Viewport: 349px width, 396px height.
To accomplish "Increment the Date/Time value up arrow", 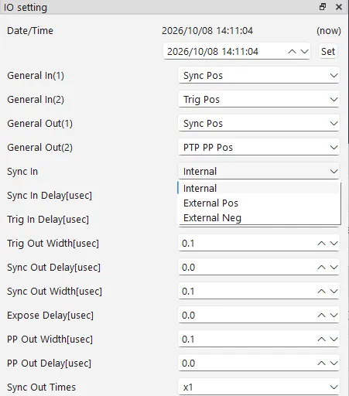I will tap(292, 52).
